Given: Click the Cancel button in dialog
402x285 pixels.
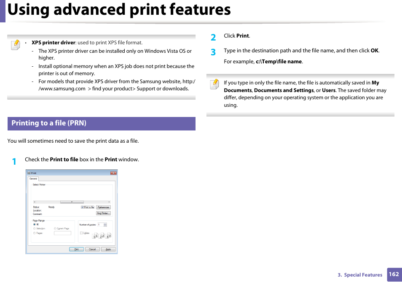Looking at the screenshot, I should click(x=92, y=249).
